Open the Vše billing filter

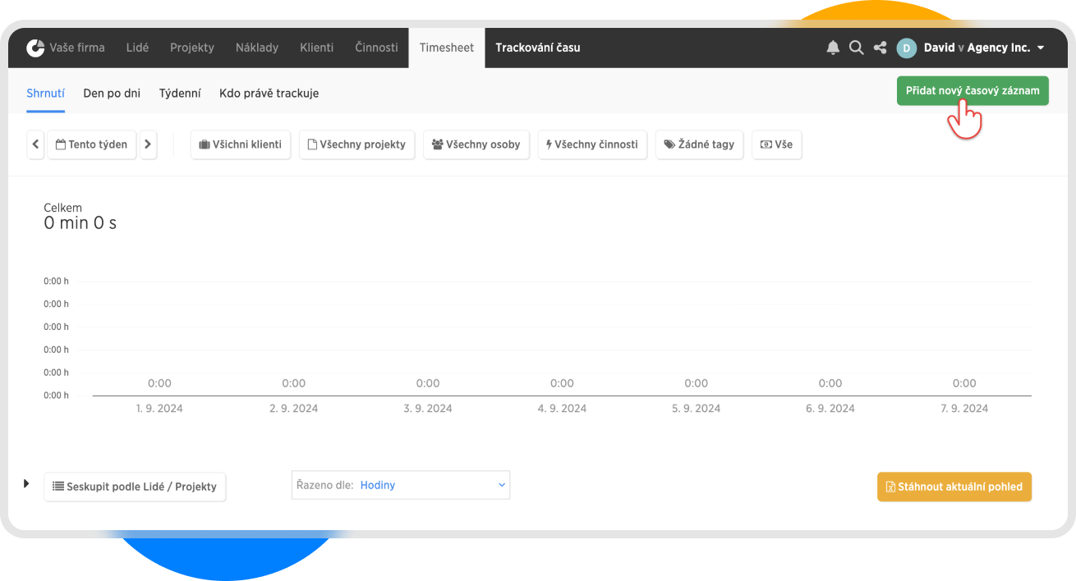(776, 144)
